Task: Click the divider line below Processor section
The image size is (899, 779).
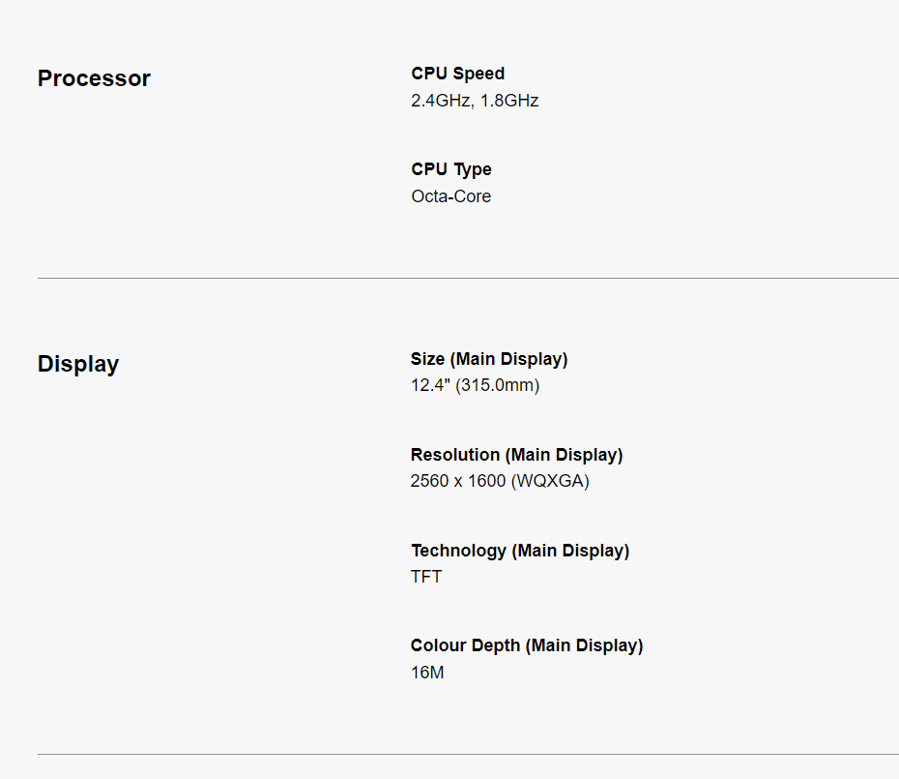Action: tap(468, 279)
